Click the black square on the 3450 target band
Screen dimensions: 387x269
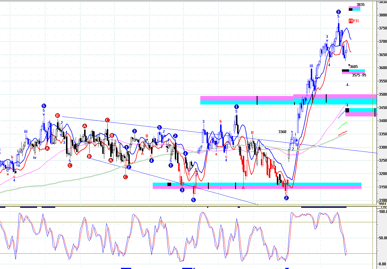click(x=347, y=110)
